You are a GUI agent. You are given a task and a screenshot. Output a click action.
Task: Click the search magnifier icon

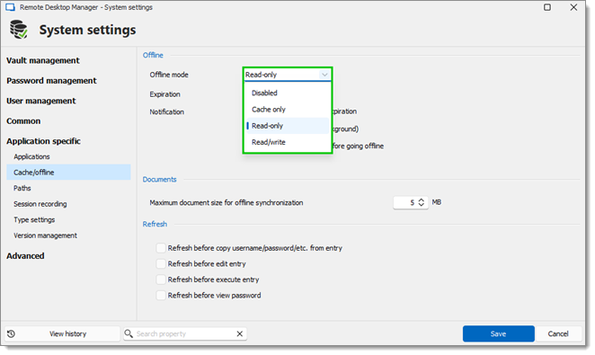pyautogui.click(x=129, y=333)
